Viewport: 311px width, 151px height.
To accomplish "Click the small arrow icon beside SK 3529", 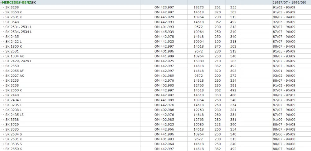I will 4,125.
